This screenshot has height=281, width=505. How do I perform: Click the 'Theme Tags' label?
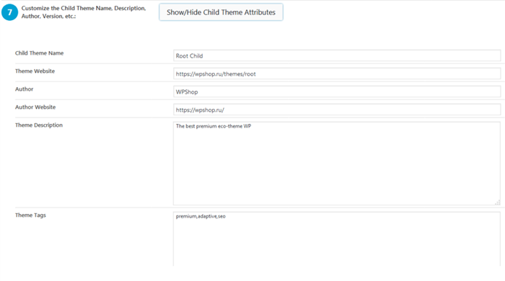[x=30, y=215]
